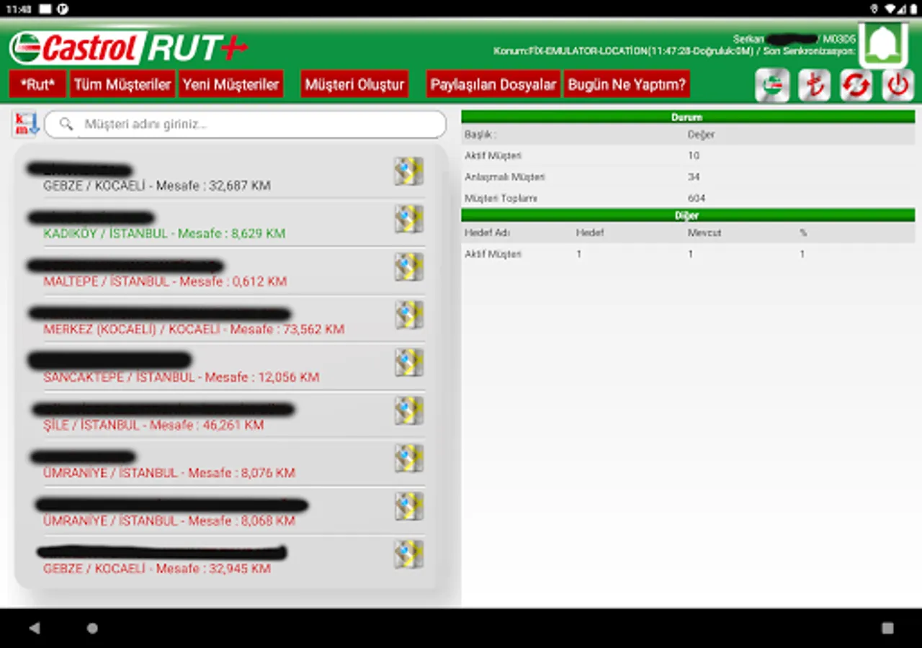Open map for GEBZE 32,945 KM customer
922x648 pixels.
[x=408, y=554]
